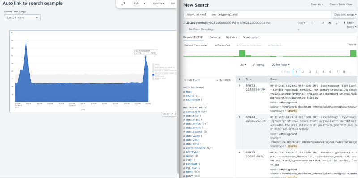Viewport: 358px width, 178px height.
Task: Click the punct interesting field
Action: tap(189, 176)
